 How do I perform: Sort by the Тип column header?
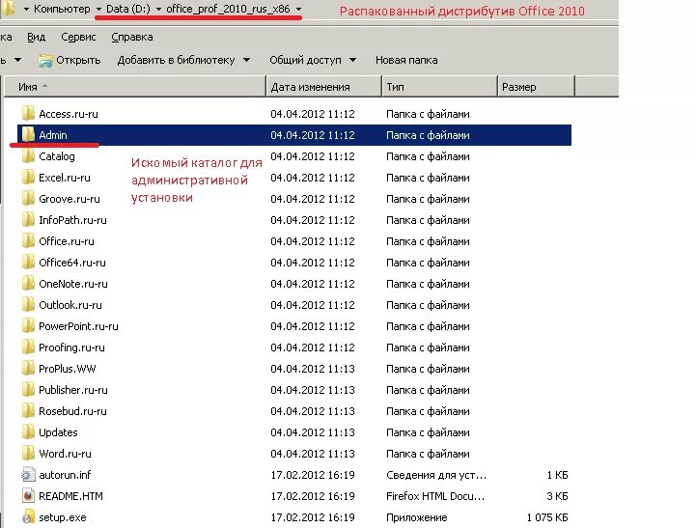tap(439, 87)
